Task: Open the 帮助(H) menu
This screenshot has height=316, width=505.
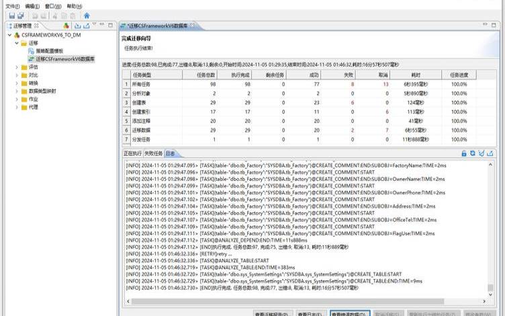Action: [x=75, y=6]
